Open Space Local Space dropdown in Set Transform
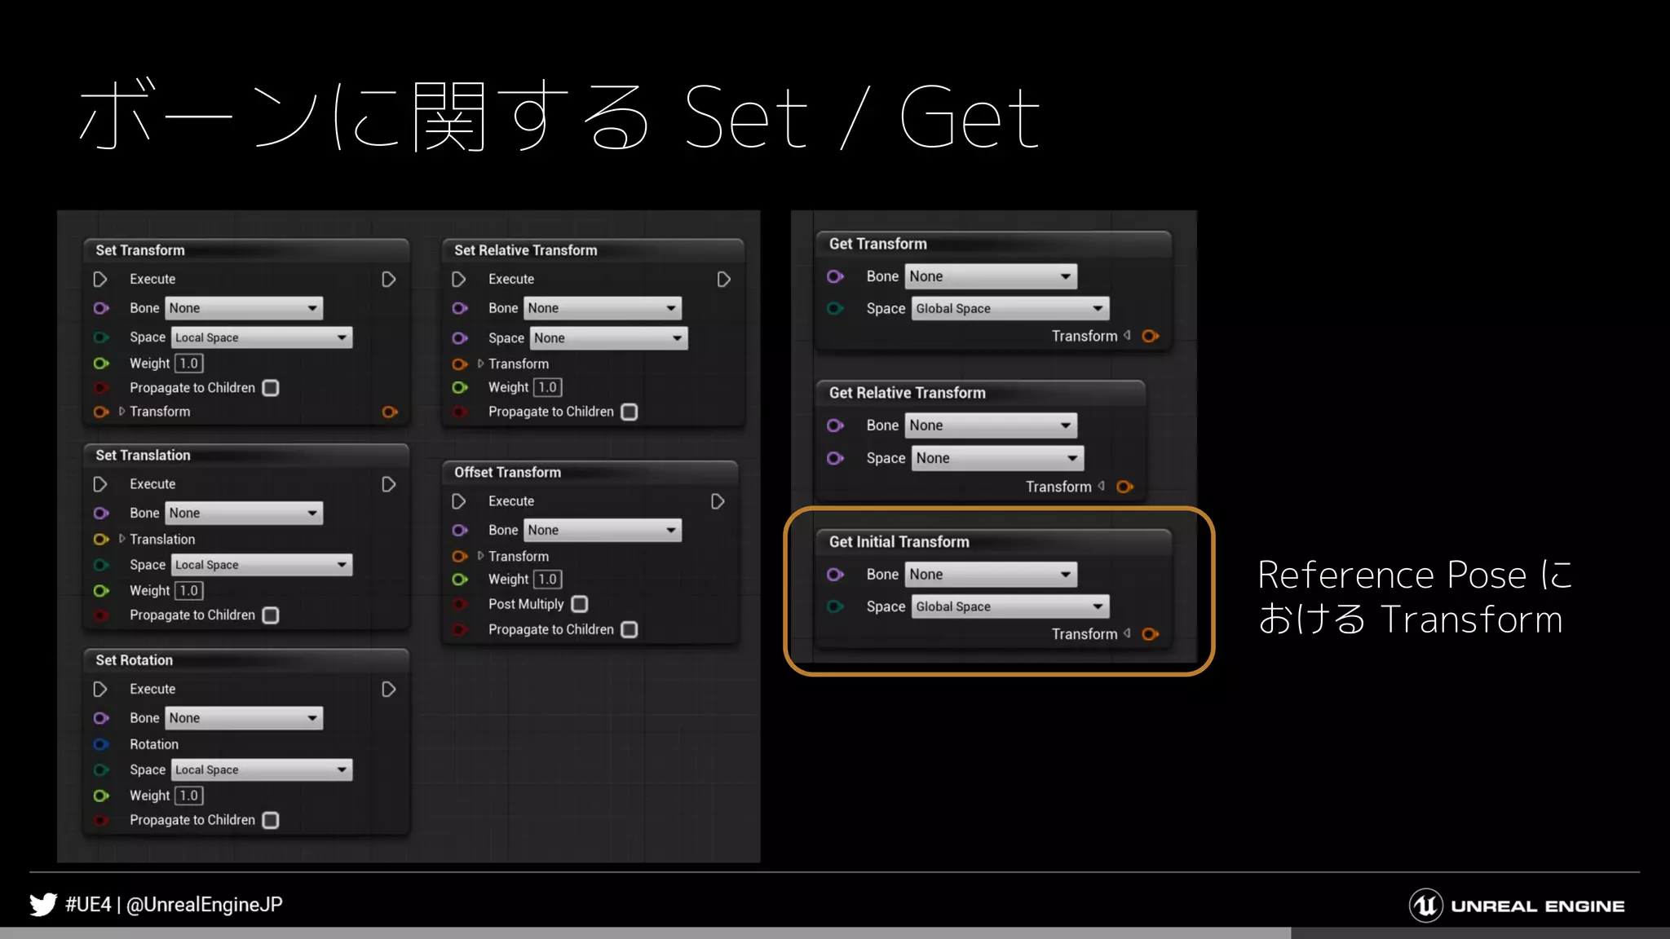Screen dimensions: 1670x939 [x=262, y=337]
